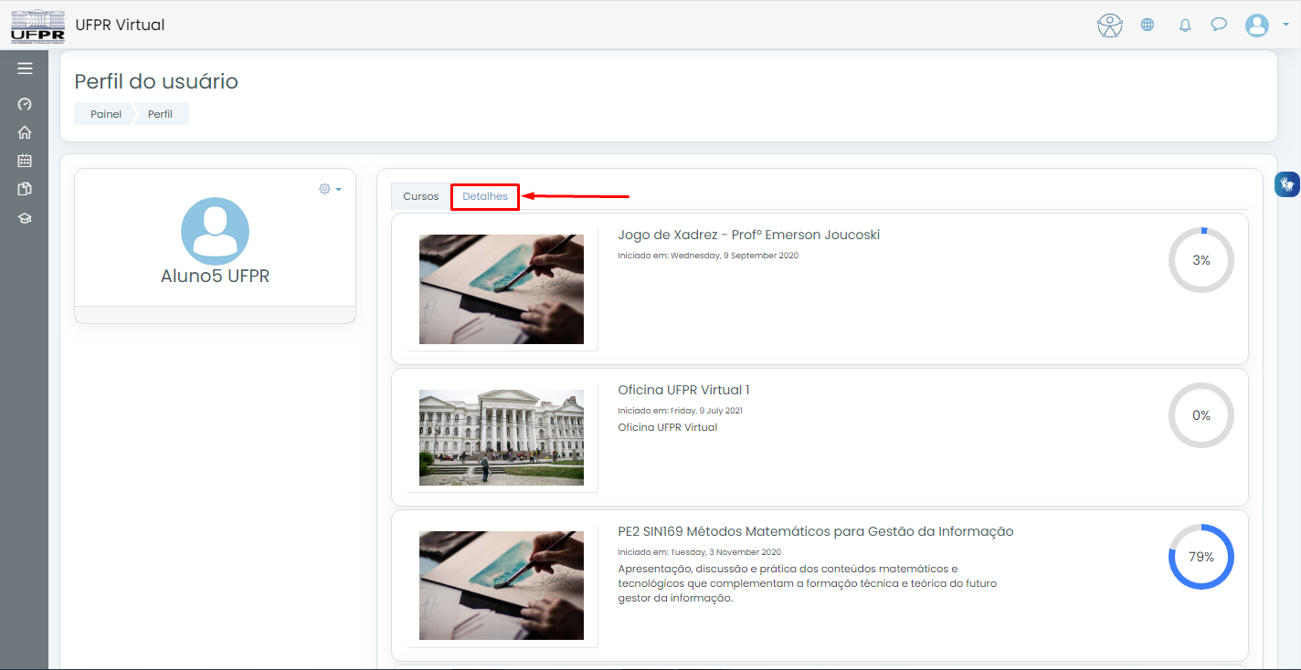Open the graduation cap courses icon
The width and height of the screenshot is (1301, 670).
coord(25,218)
